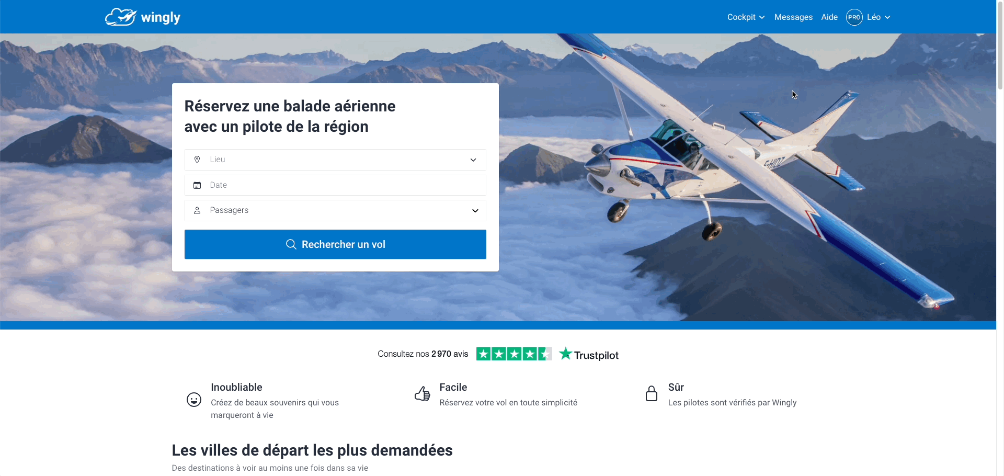The width and height of the screenshot is (1004, 476).
Task: Expand the Léo account menu
Action: 878,17
